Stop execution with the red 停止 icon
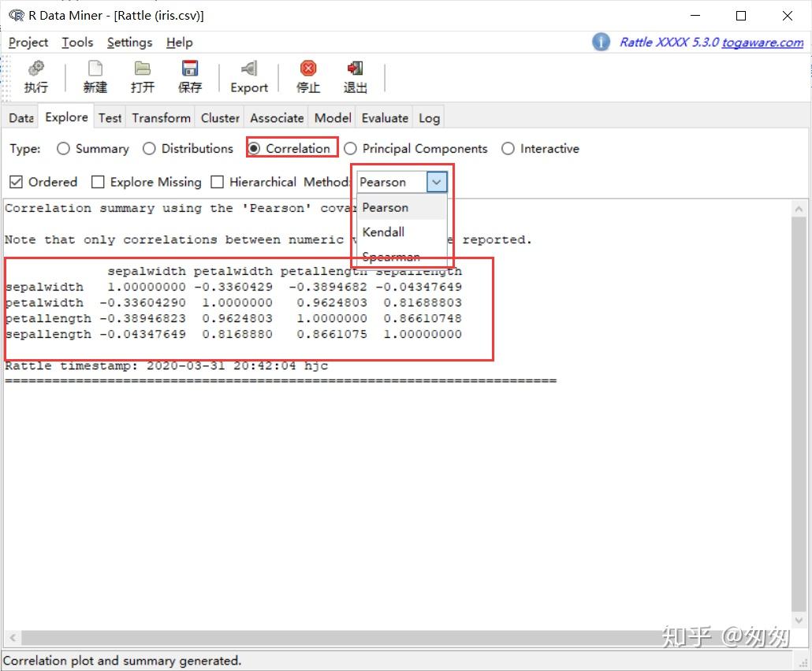The height and width of the screenshot is (671, 812). coord(308,68)
